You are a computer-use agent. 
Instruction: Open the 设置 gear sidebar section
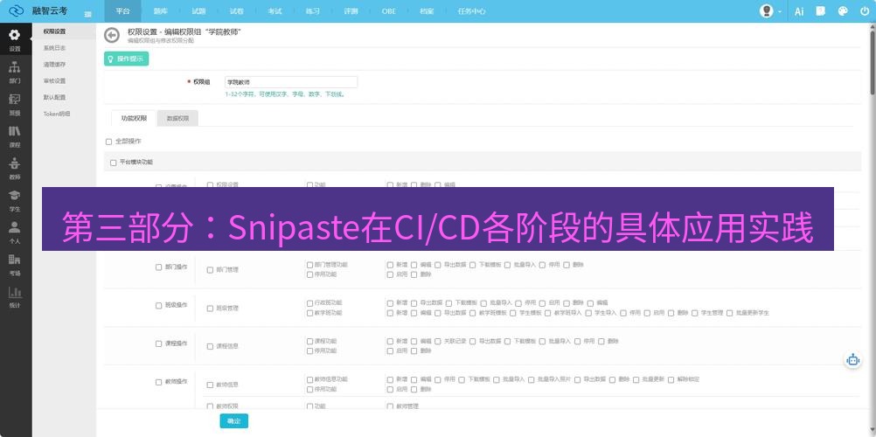click(15, 39)
